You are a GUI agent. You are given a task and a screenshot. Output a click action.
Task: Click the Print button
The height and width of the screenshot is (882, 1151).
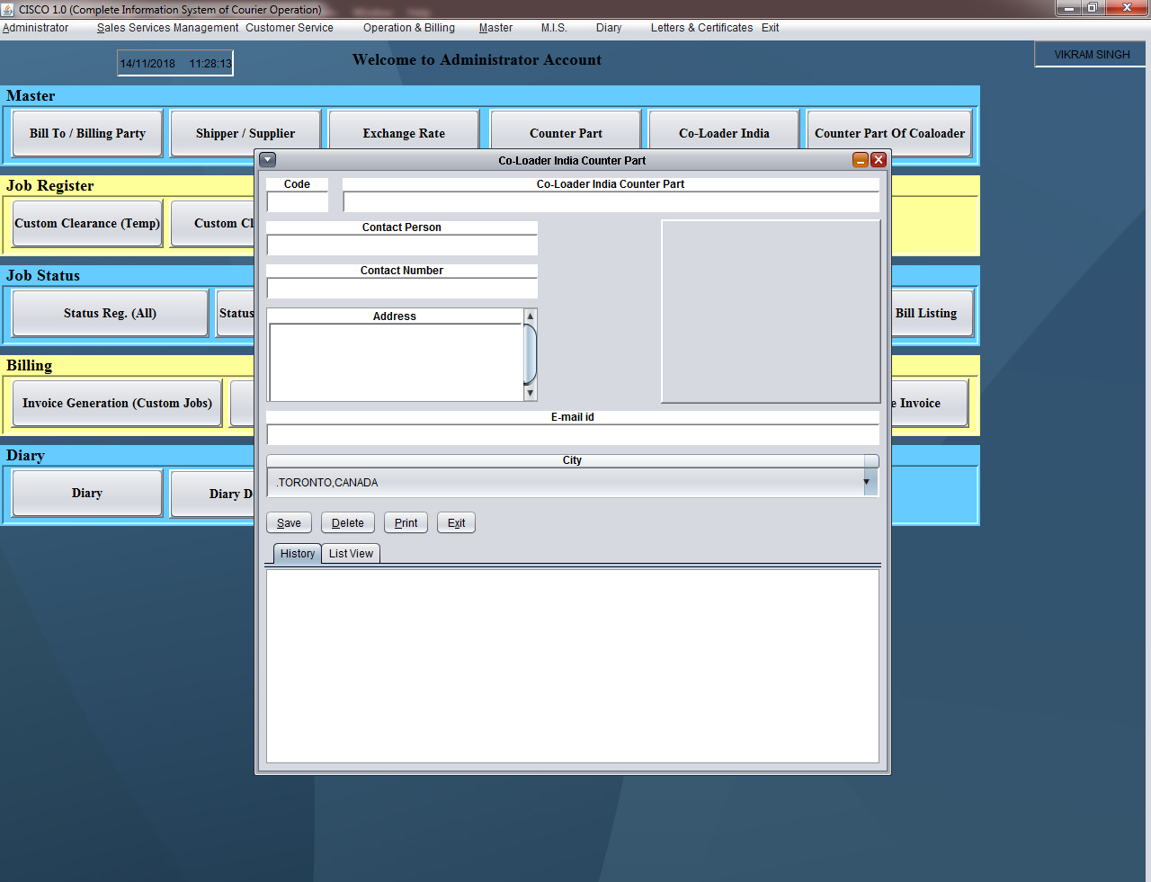tap(406, 523)
